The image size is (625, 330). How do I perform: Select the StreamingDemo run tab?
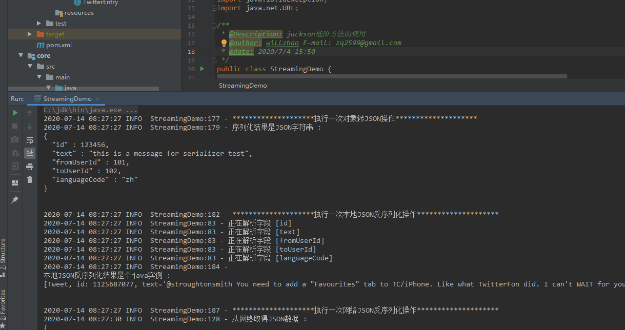pyautogui.click(x=67, y=99)
